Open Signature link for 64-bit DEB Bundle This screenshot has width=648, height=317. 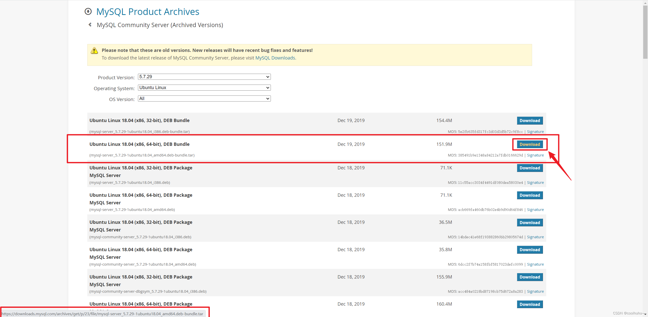pyautogui.click(x=535, y=155)
